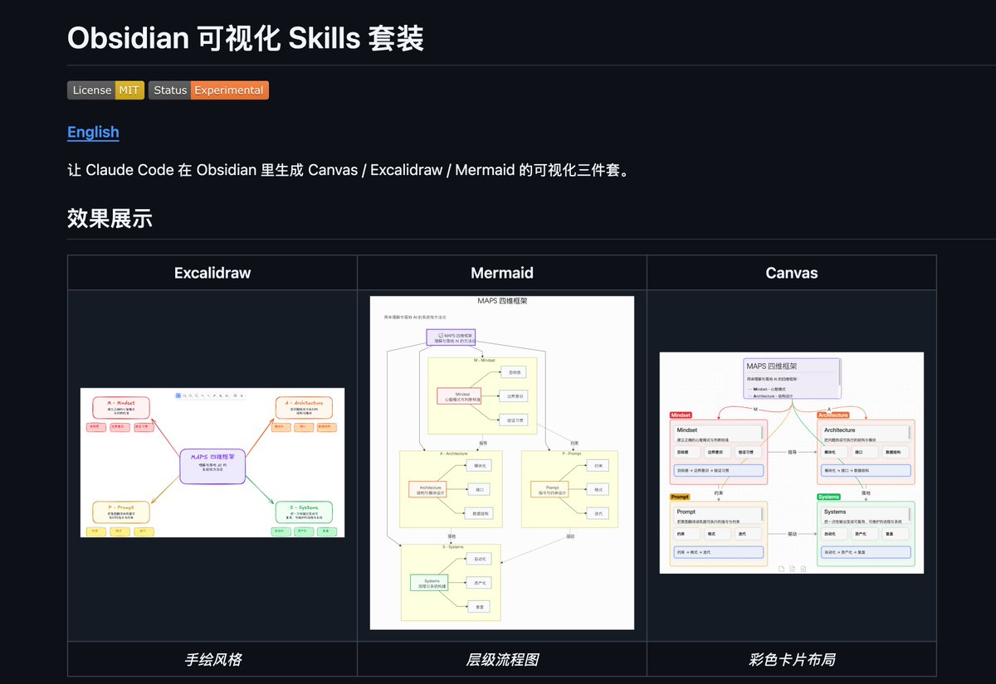The height and width of the screenshot is (684, 996).
Task: Open the Excalidraw example image
Action: (212, 462)
